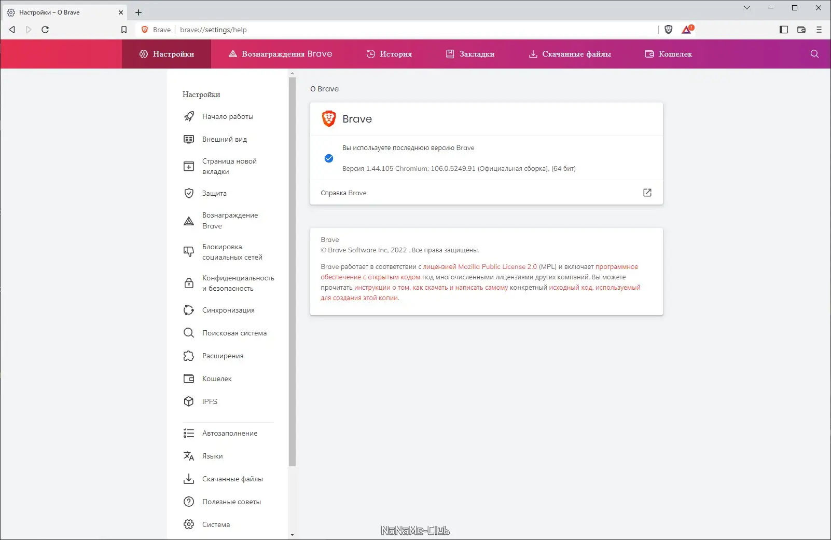Viewport: 831px width, 540px height.
Task: Click the list icon for Автозаполнение
Action: [189, 433]
